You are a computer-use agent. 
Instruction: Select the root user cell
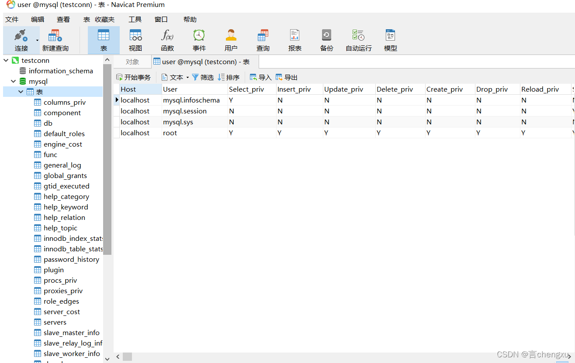point(195,133)
